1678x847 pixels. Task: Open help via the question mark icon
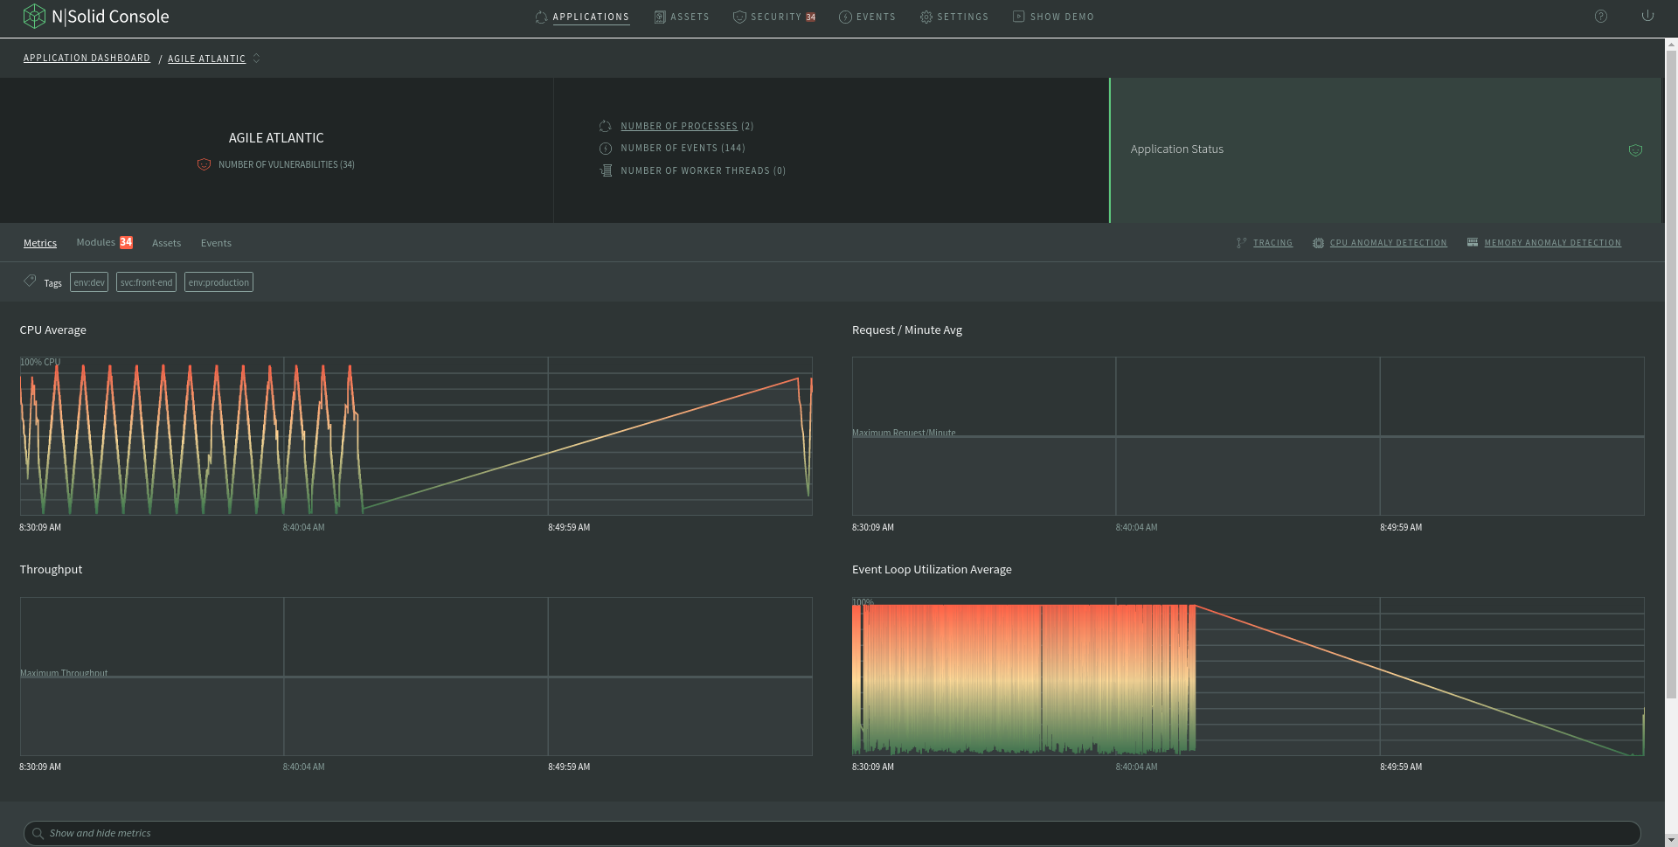(1601, 17)
